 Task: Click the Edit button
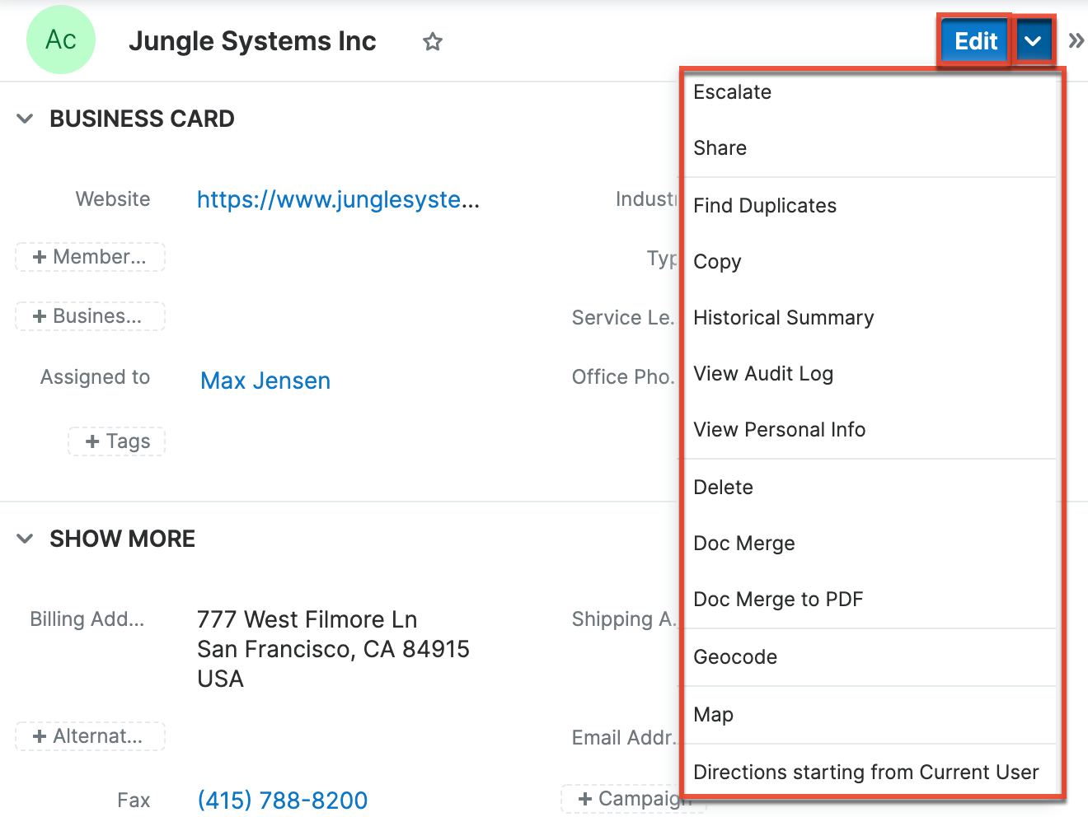pos(974,40)
